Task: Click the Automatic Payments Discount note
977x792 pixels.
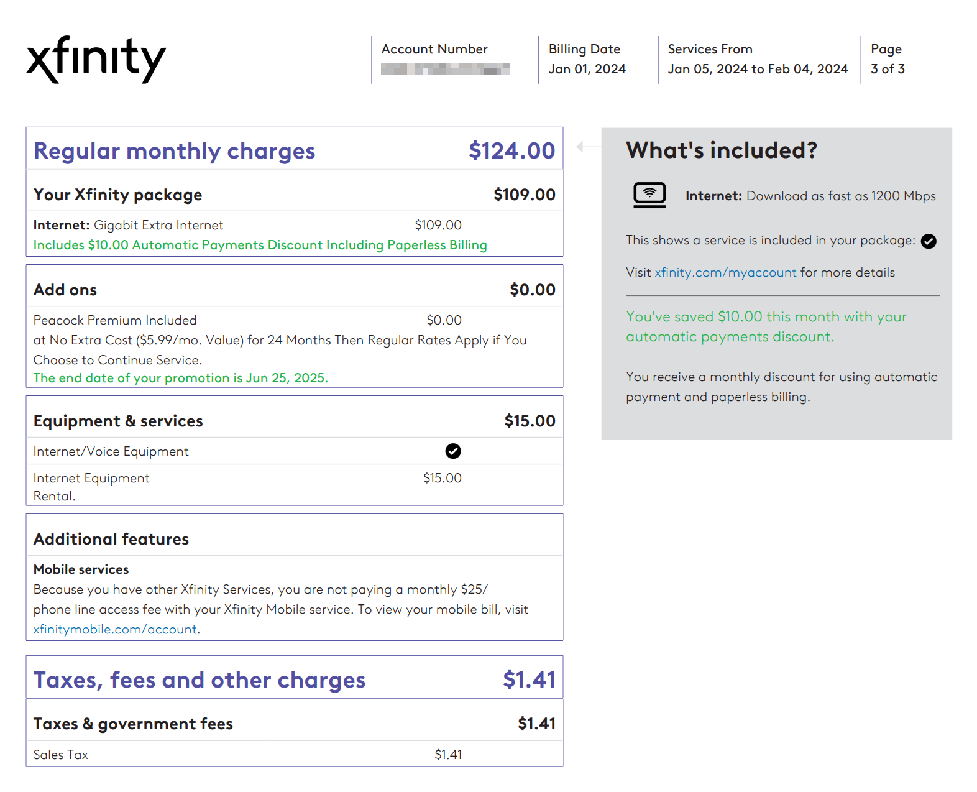Action: coord(260,245)
